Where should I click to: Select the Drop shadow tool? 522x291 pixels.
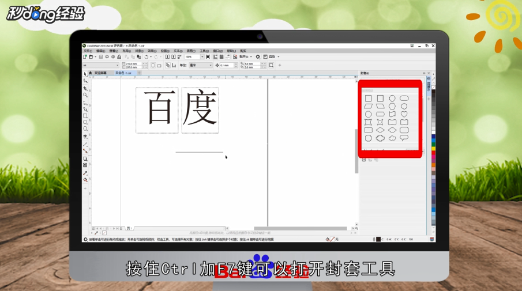point(85,158)
